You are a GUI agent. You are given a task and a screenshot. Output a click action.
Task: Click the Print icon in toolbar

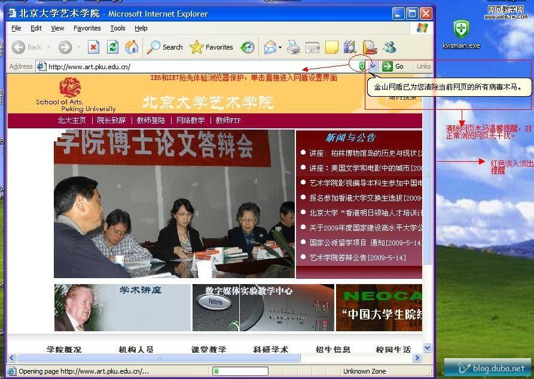293,47
